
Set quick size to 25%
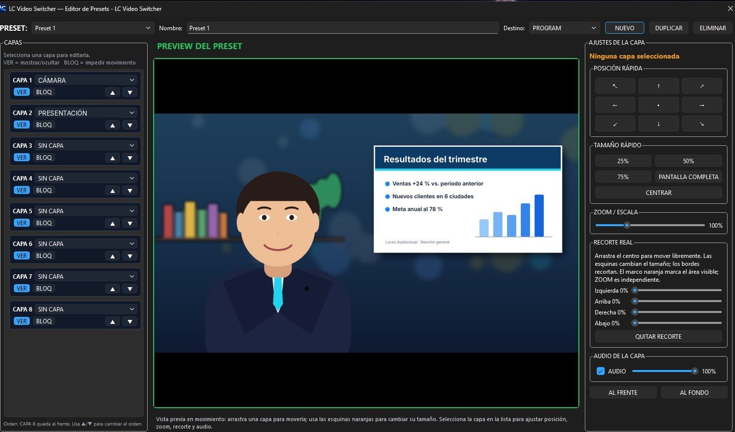point(623,161)
